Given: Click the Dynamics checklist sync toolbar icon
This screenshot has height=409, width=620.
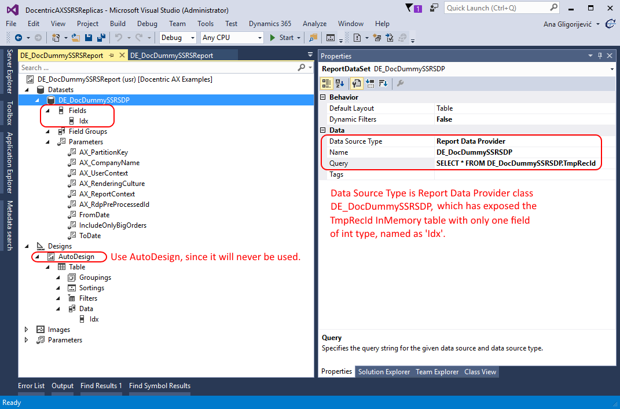Looking at the screenshot, I should click(390, 38).
